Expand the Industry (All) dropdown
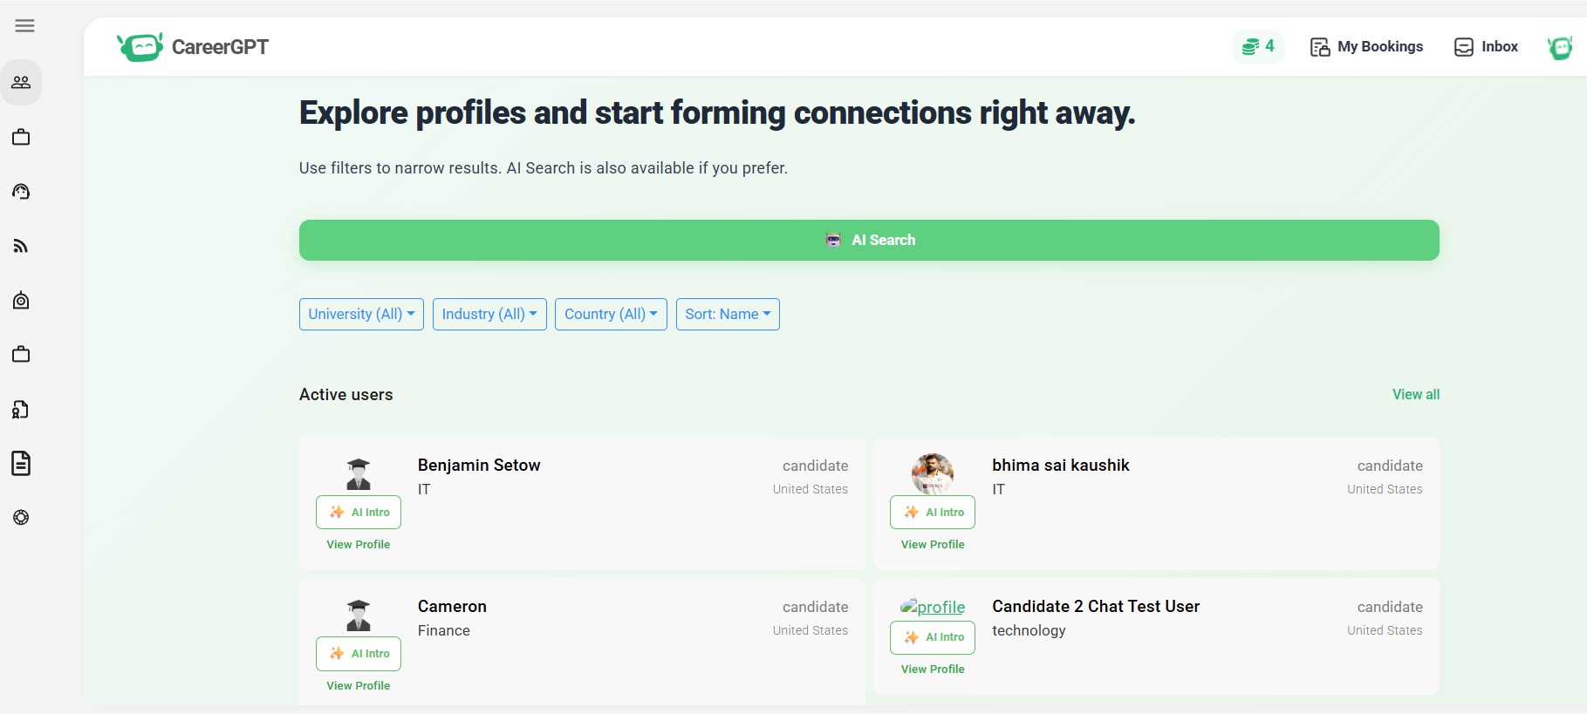1587x714 pixels. [x=489, y=314]
